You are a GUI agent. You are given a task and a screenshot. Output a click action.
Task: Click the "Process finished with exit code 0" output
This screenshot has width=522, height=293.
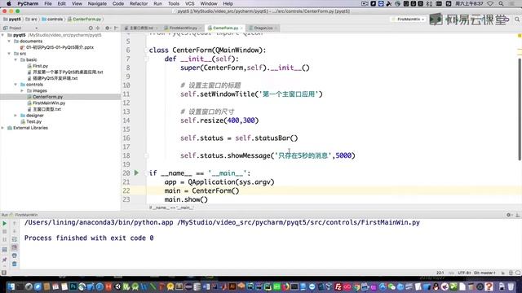coord(89,238)
